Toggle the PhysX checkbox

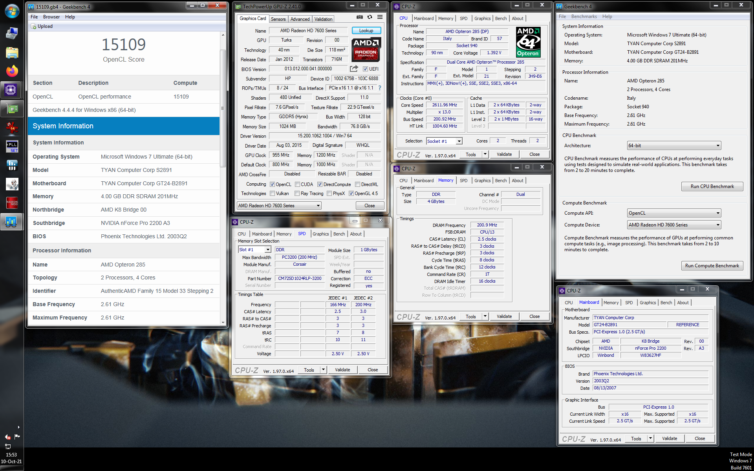click(329, 194)
